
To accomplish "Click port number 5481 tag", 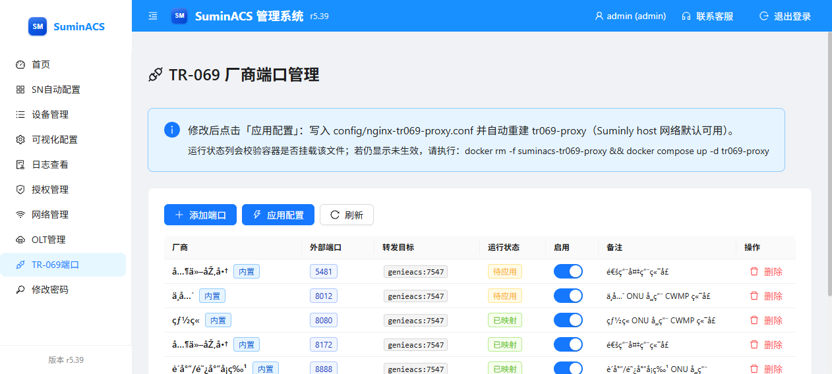I will point(324,271).
